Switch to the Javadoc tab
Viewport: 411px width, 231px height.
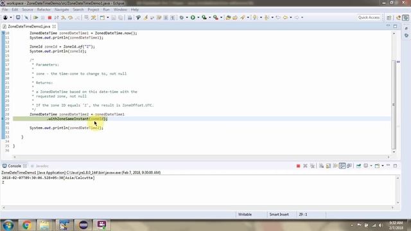click(x=40, y=166)
